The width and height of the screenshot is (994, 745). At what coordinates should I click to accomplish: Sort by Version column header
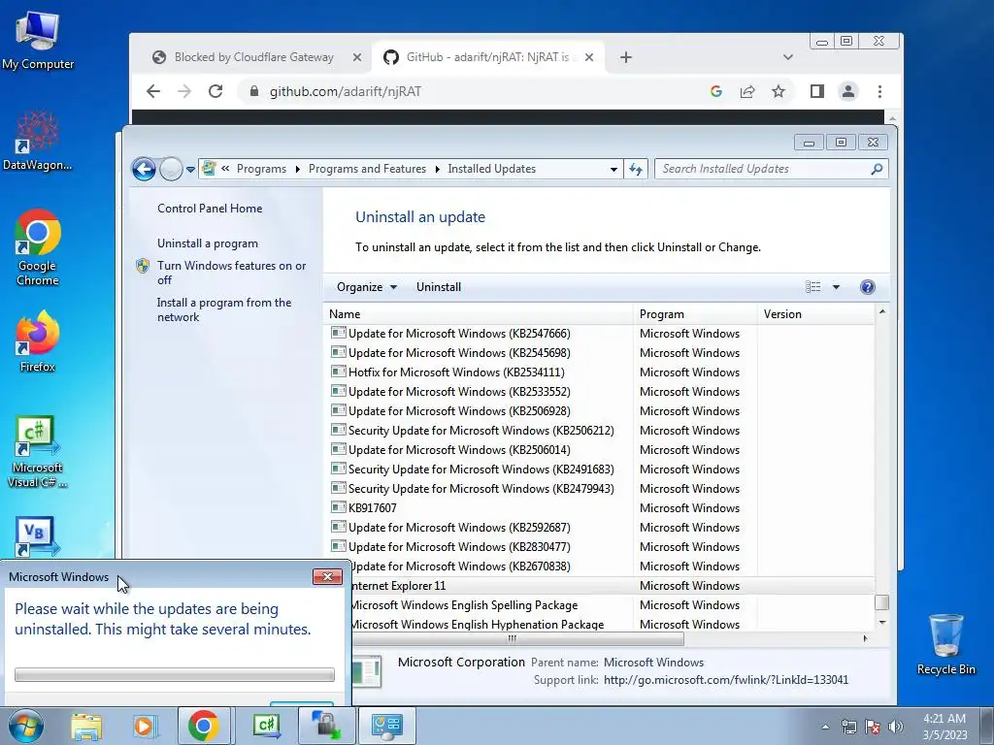pos(815,314)
